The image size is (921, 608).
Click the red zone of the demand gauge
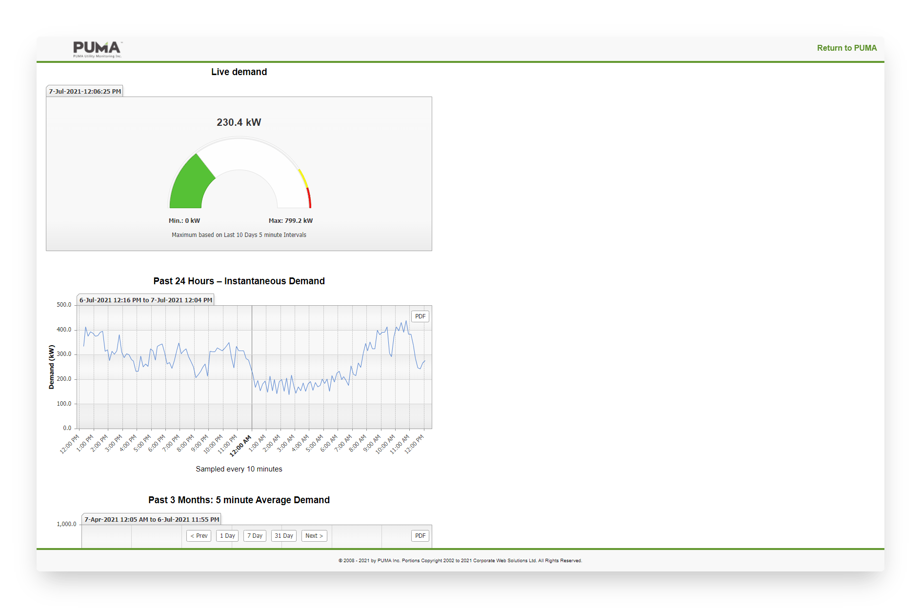tap(309, 198)
